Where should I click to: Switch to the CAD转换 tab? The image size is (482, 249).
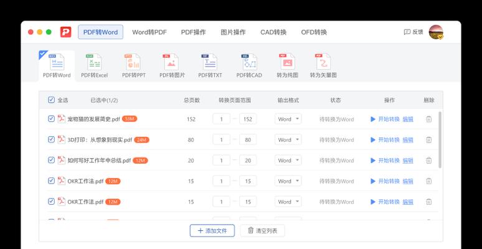coord(273,32)
